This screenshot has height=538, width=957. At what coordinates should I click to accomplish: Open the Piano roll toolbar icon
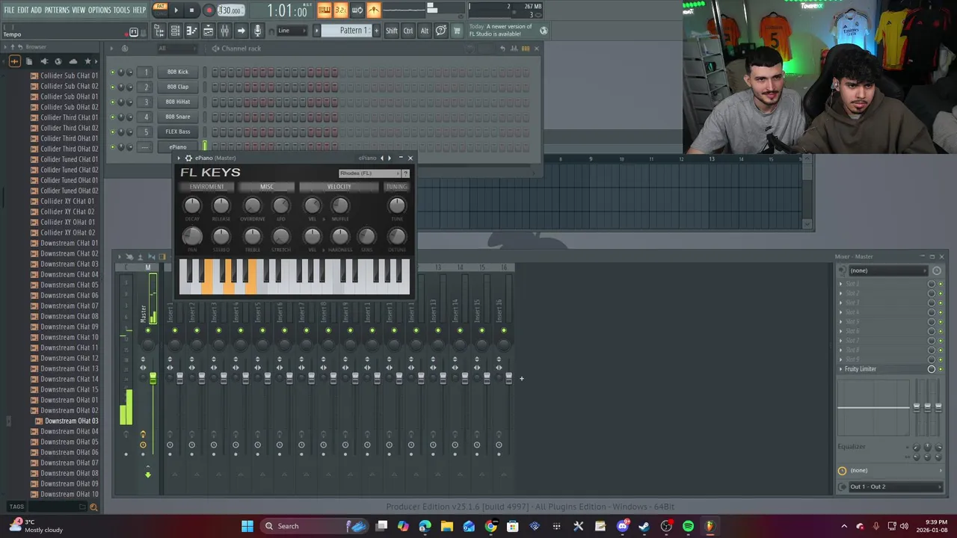[x=191, y=31]
